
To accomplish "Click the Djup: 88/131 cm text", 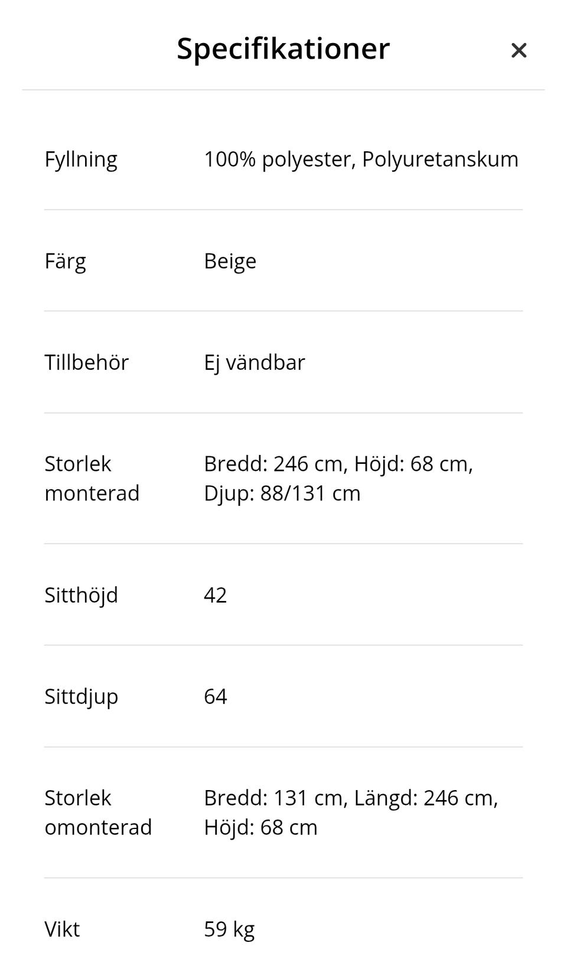I will [x=282, y=493].
